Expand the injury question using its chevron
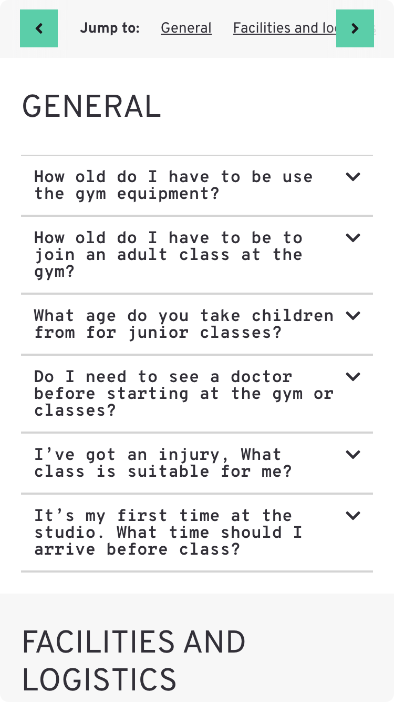This screenshot has width=394, height=702. click(353, 455)
